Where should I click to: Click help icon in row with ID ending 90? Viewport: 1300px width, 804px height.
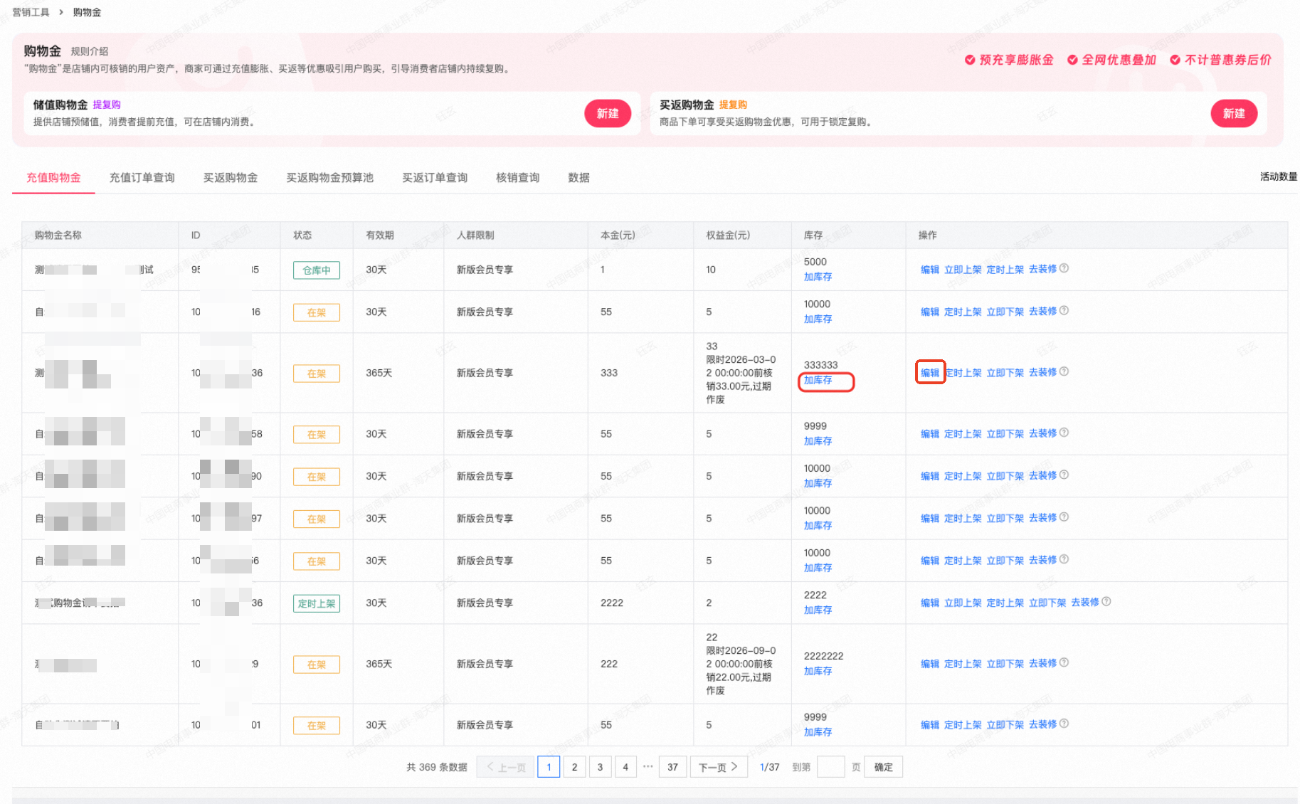(x=1064, y=475)
